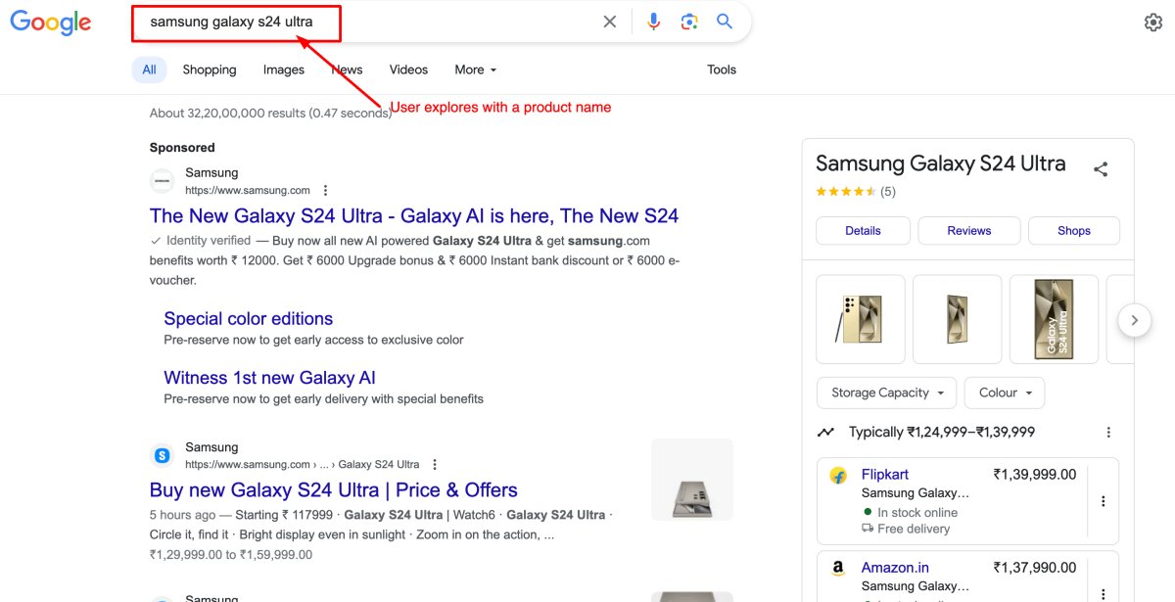
Task: Show next product images with arrow
Action: point(1134,320)
